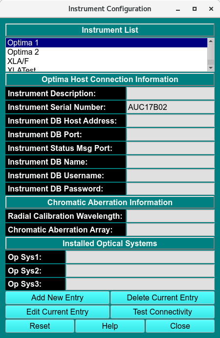Click the Chromatic Aberration Array field
The height and width of the screenshot is (338, 220).
tap(171, 230)
